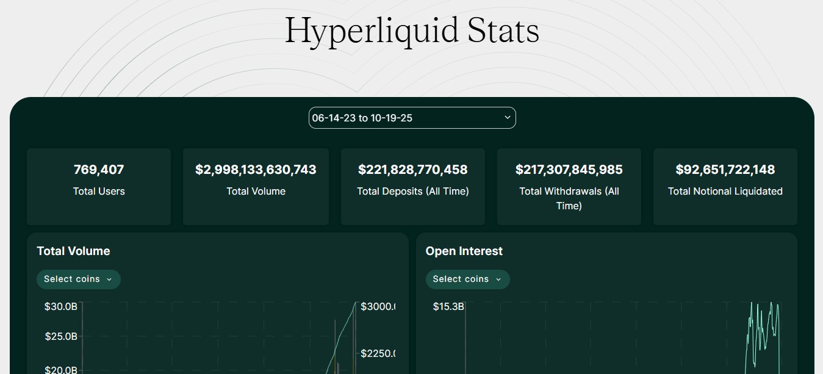Click the $20.0B axis label
This screenshot has height=374, width=823.
(60, 370)
